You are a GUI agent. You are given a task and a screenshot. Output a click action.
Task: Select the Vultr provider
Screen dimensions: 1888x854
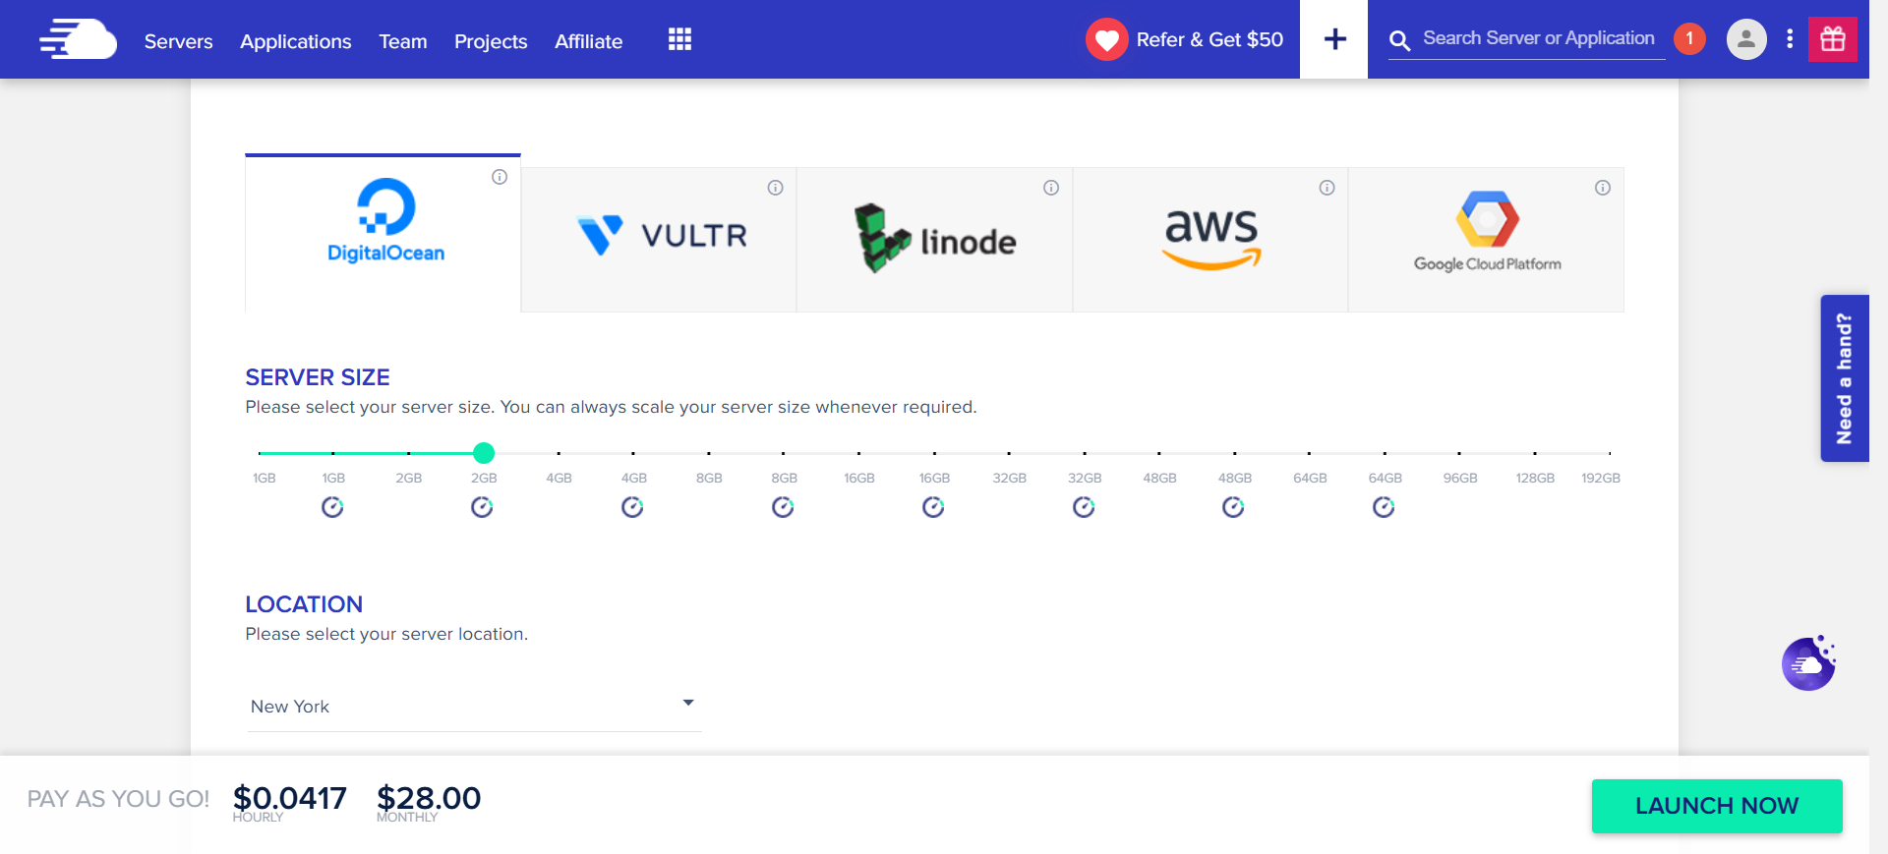tap(659, 239)
